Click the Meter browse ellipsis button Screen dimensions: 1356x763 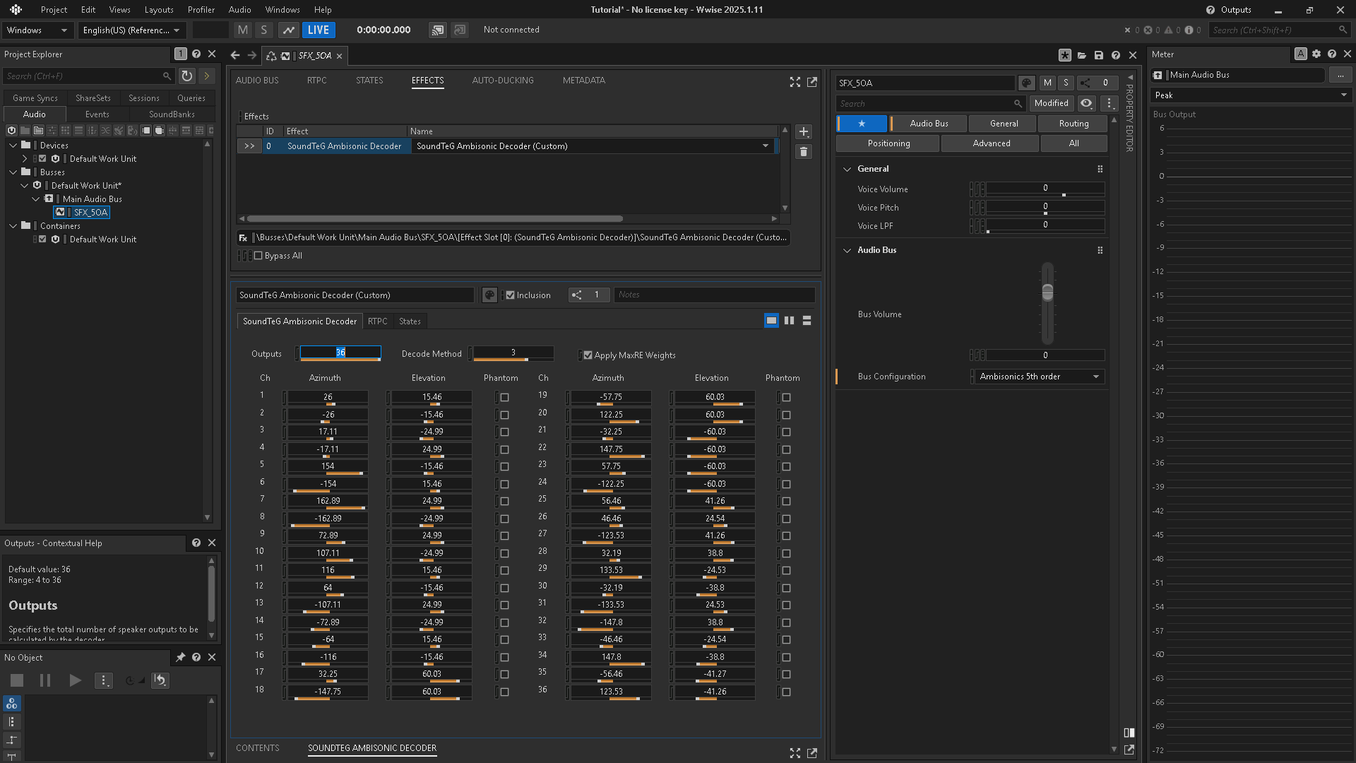click(1340, 75)
